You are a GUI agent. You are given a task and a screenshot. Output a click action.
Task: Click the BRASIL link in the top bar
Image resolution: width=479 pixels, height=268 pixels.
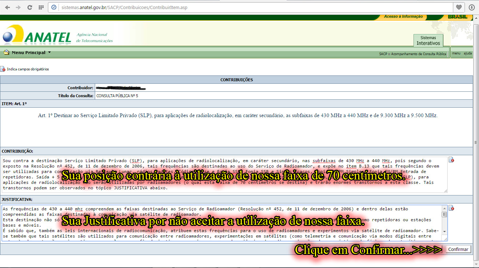(x=458, y=17)
